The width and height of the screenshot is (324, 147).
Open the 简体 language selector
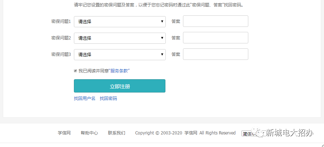click(254, 134)
